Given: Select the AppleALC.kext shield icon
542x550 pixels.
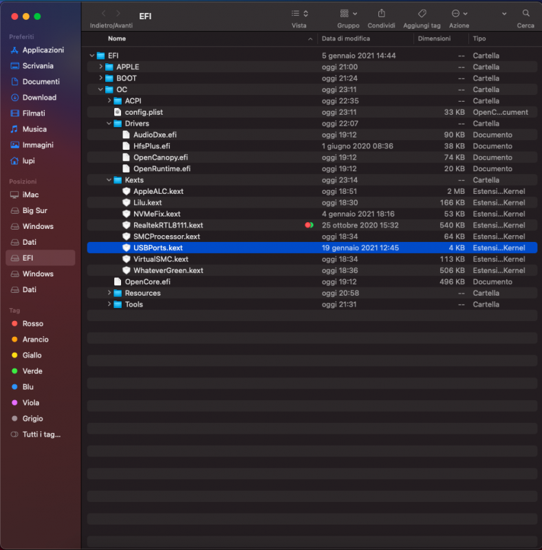Looking at the screenshot, I should 126,191.
